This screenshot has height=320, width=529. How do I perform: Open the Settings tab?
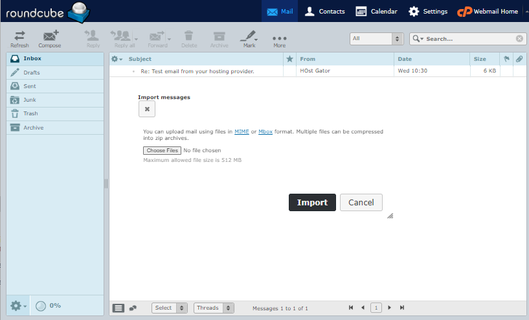click(428, 12)
